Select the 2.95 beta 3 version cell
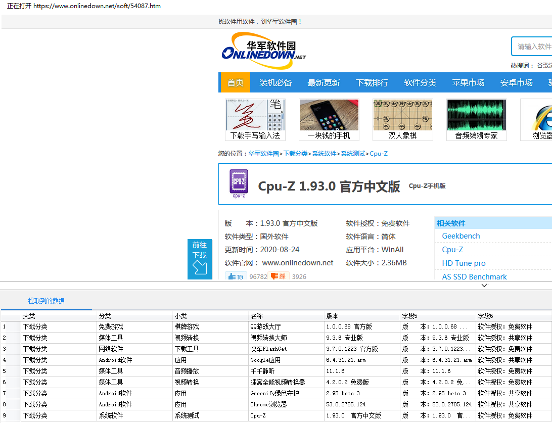The height and width of the screenshot is (423, 552). [362, 394]
